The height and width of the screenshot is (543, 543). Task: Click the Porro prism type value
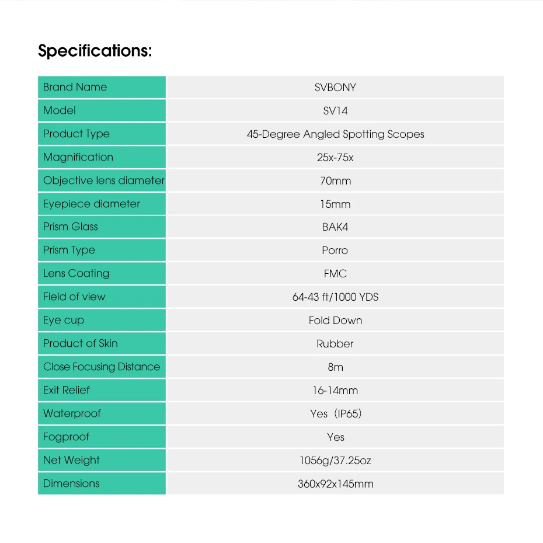[335, 250]
